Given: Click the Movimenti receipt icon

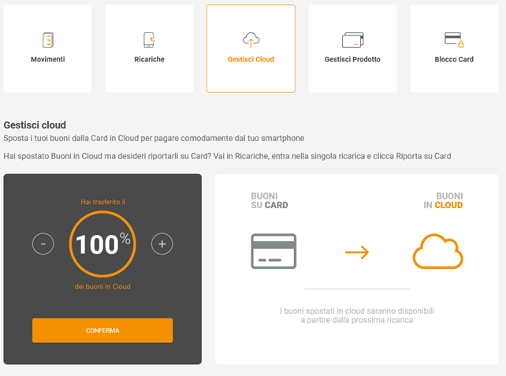Looking at the screenshot, I should [x=47, y=40].
